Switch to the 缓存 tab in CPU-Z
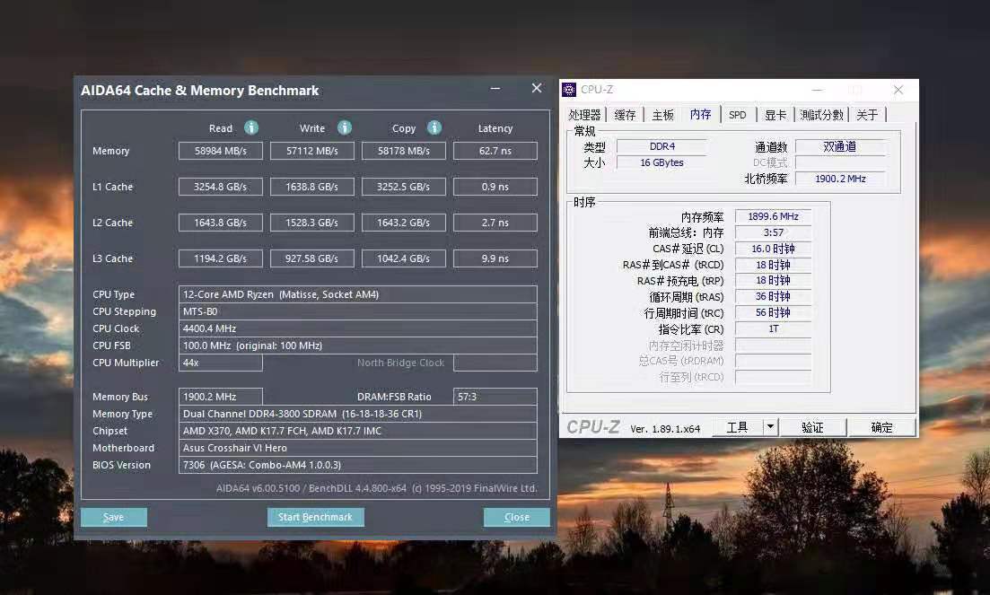This screenshot has height=595, width=990. click(x=625, y=115)
